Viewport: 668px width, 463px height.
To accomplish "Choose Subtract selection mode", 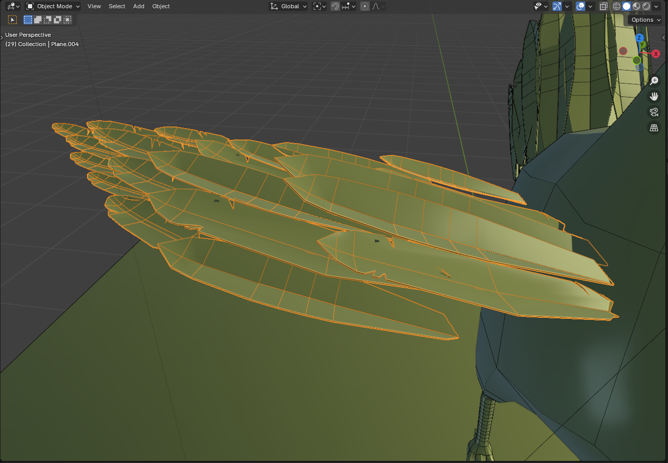I will 48,20.
